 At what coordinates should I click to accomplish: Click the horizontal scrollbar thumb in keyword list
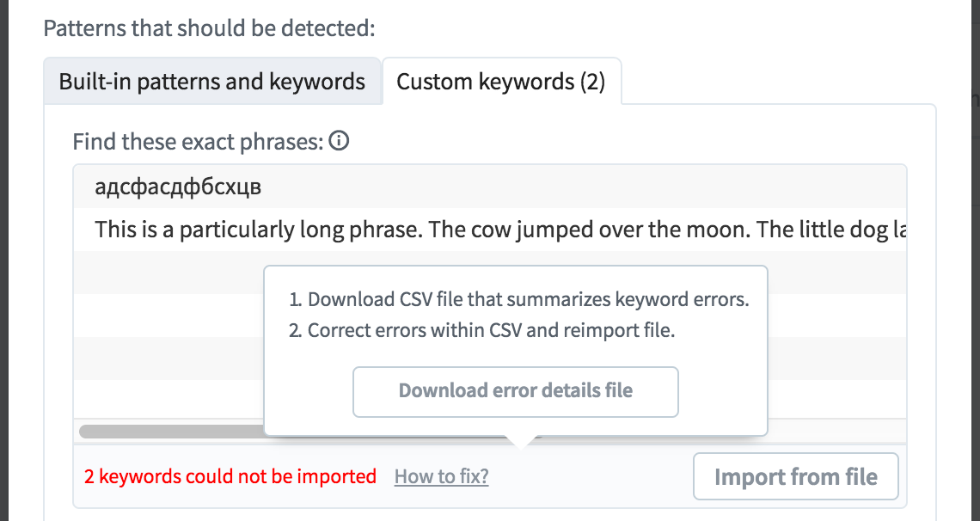(x=171, y=432)
